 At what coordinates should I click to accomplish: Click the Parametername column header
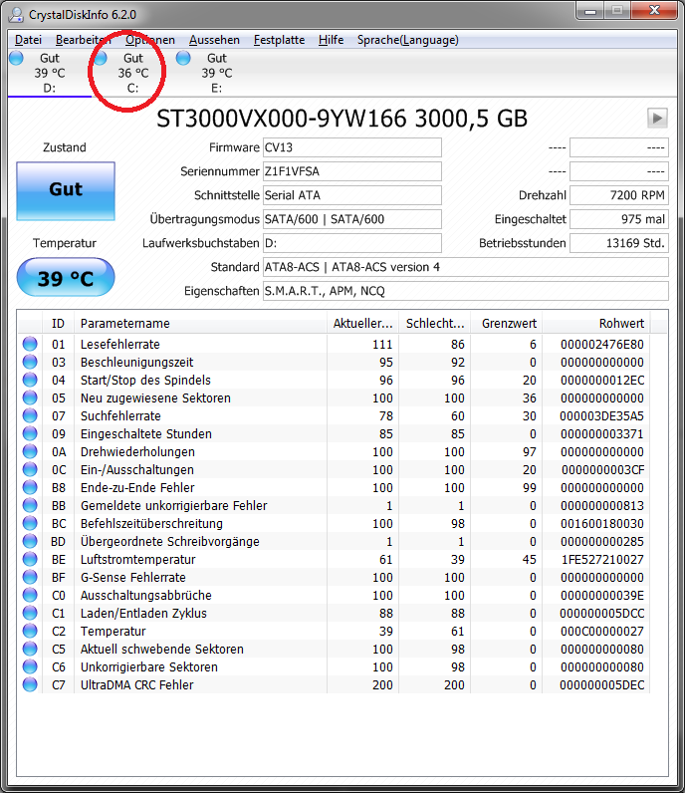point(200,323)
